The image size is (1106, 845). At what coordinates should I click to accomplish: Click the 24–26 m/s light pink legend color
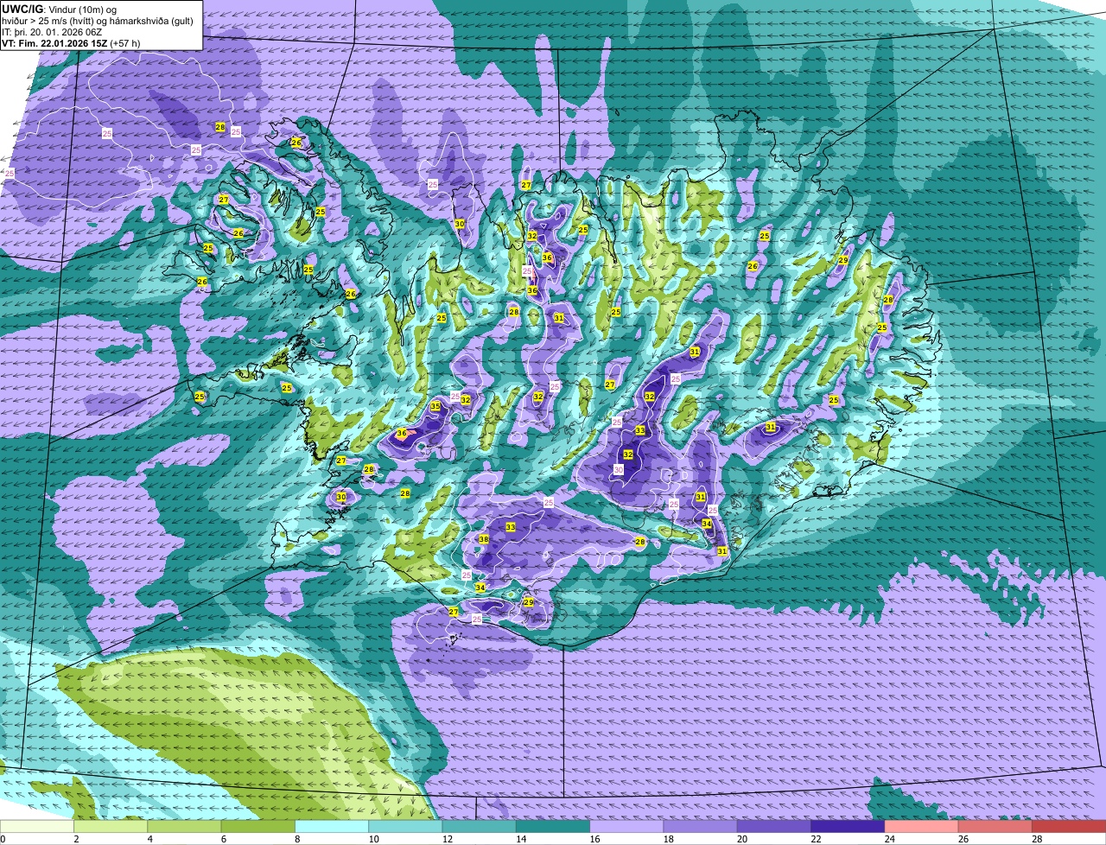pos(922,827)
